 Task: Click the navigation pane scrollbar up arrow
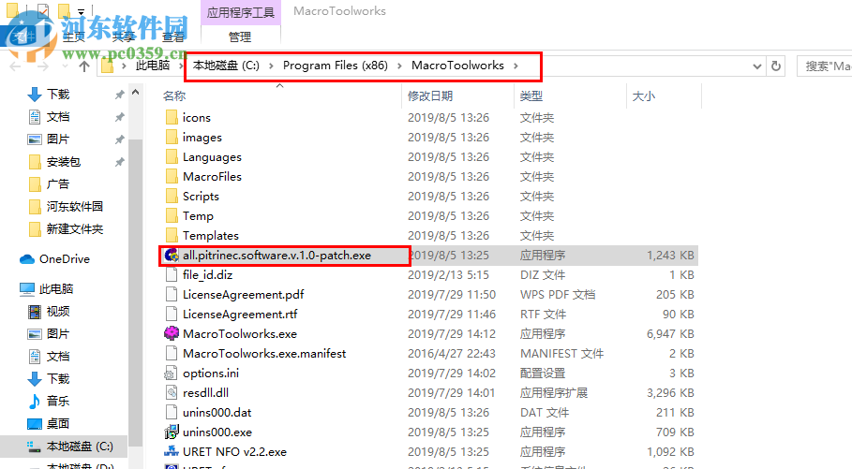[136, 93]
